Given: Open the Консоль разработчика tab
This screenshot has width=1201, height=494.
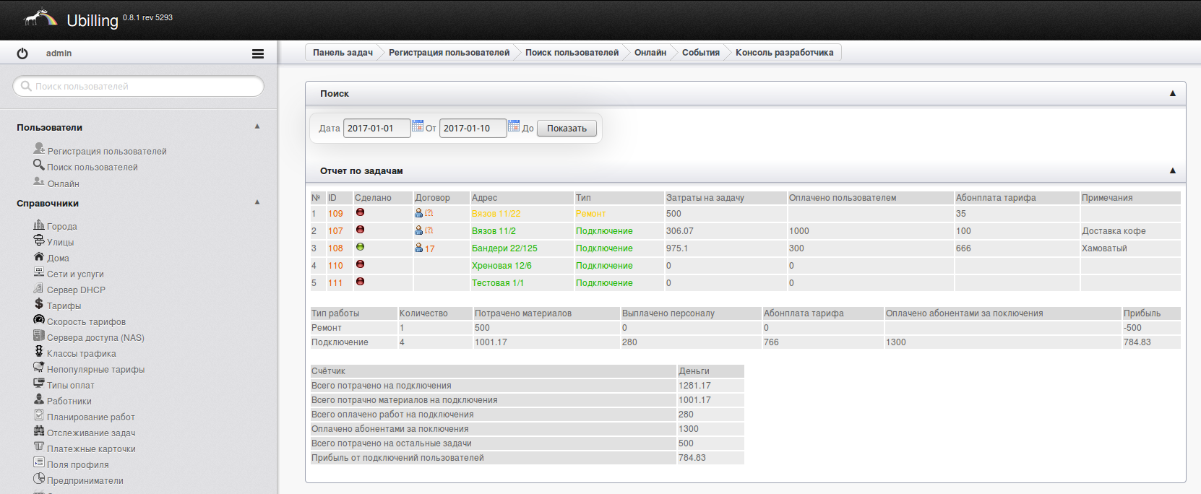Looking at the screenshot, I should (784, 53).
